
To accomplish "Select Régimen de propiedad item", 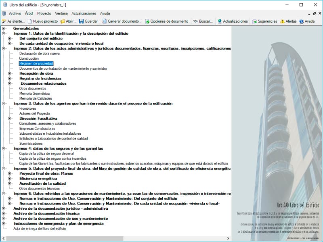I will pyautogui.click(x=36, y=63).
